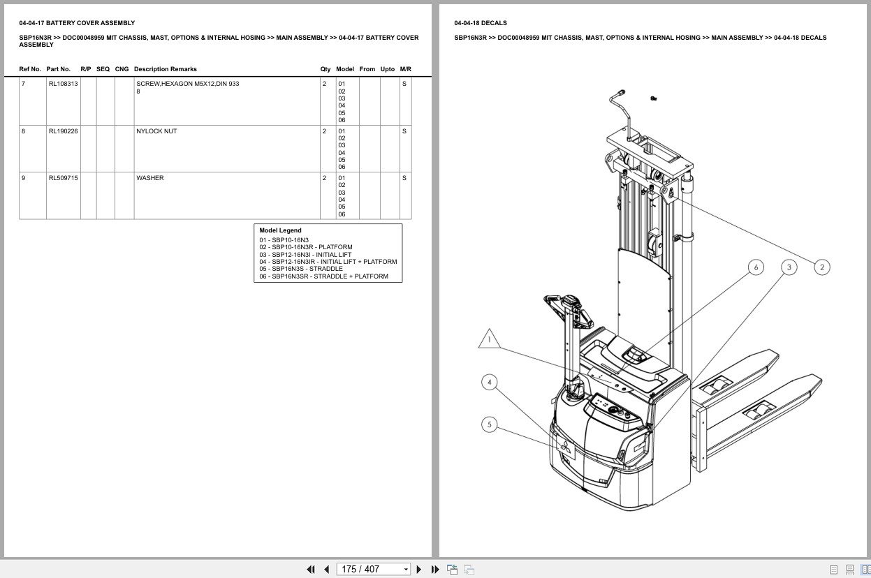The height and width of the screenshot is (578, 871).
Task: Click Ref No. 7 cell
Action: click(x=32, y=101)
